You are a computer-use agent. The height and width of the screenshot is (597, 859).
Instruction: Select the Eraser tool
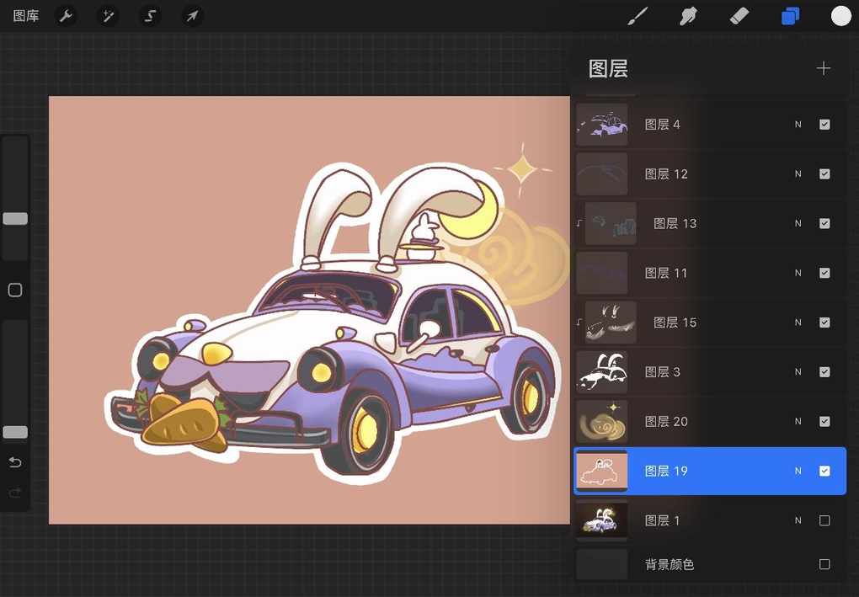pos(739,17)
